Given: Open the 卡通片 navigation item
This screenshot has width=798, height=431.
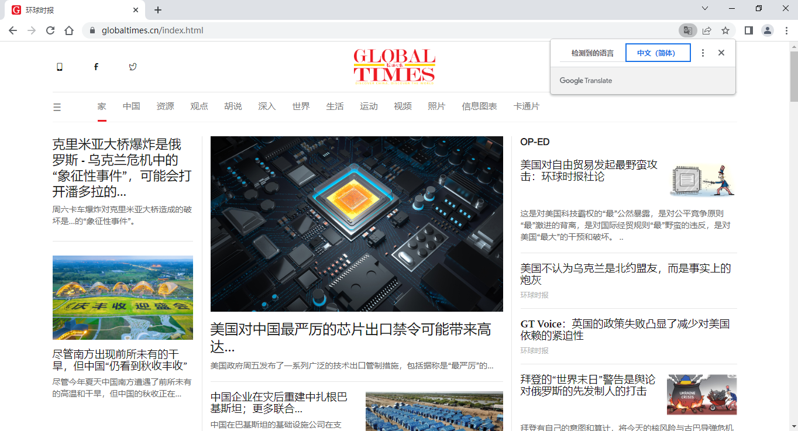Looking at the screenshot, I should coord(527,106).
